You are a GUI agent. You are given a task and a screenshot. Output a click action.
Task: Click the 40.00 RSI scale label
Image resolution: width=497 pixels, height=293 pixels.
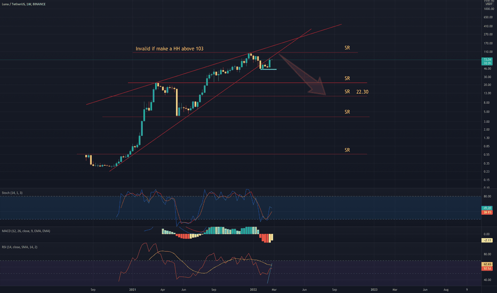point(488,280)
